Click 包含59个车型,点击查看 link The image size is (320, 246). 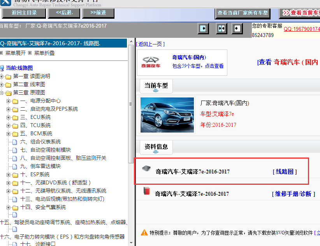pyautogui.click(x=198, y=66)
